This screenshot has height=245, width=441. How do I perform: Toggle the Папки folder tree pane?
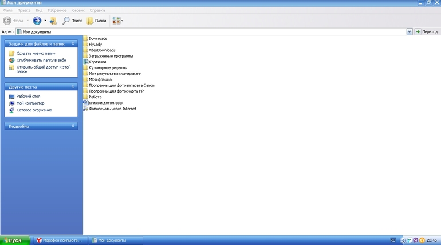[x=97, y=21]
